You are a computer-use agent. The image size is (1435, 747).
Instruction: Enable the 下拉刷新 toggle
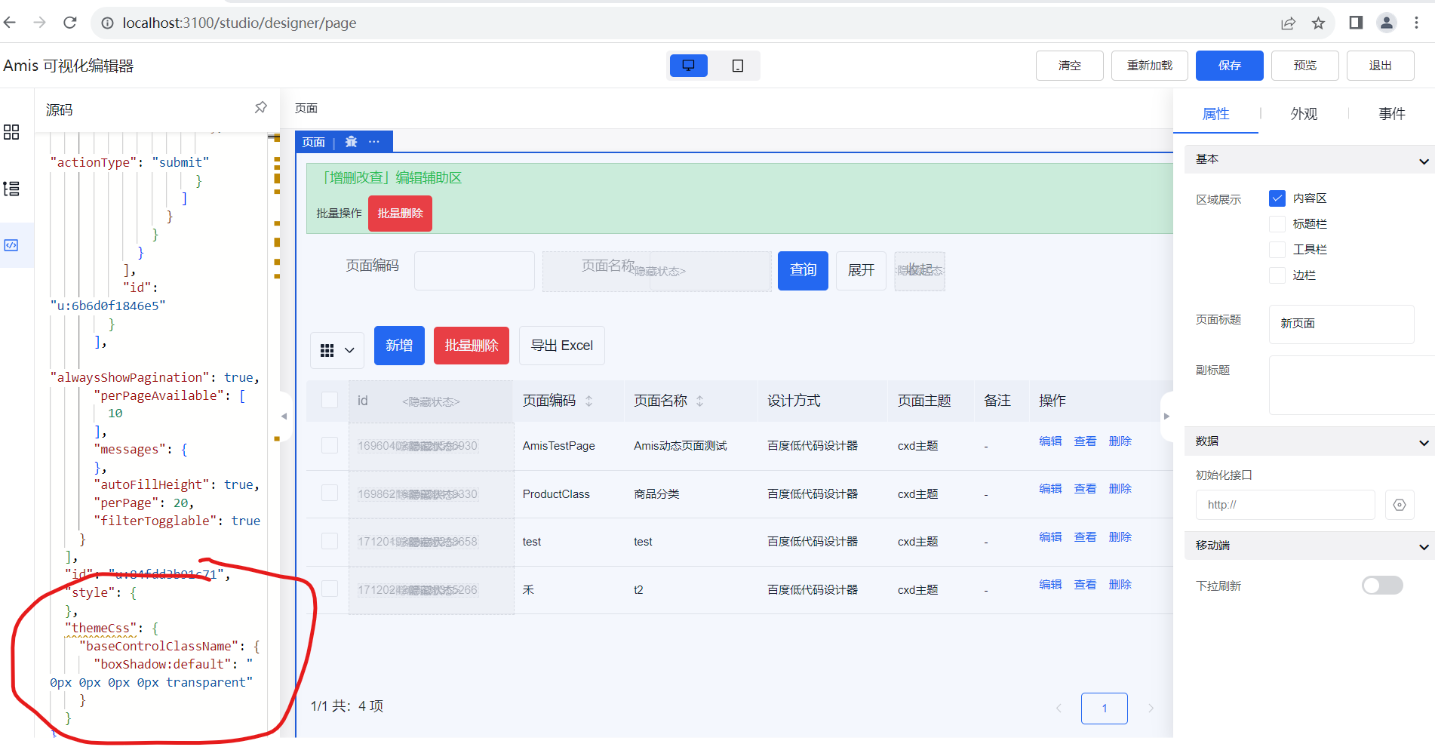click(1381, 585)
